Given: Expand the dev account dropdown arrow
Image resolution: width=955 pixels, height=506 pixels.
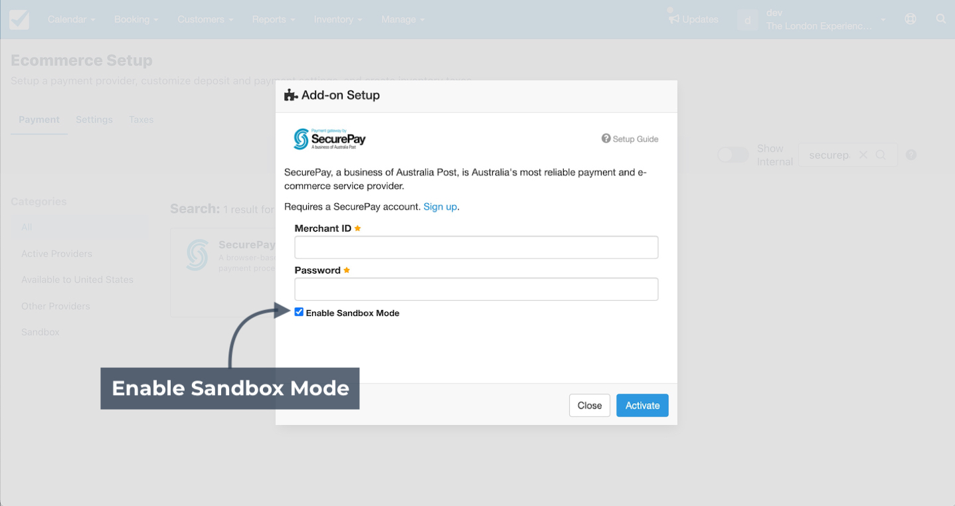Looking at the screenshot, I should (883, 20).
